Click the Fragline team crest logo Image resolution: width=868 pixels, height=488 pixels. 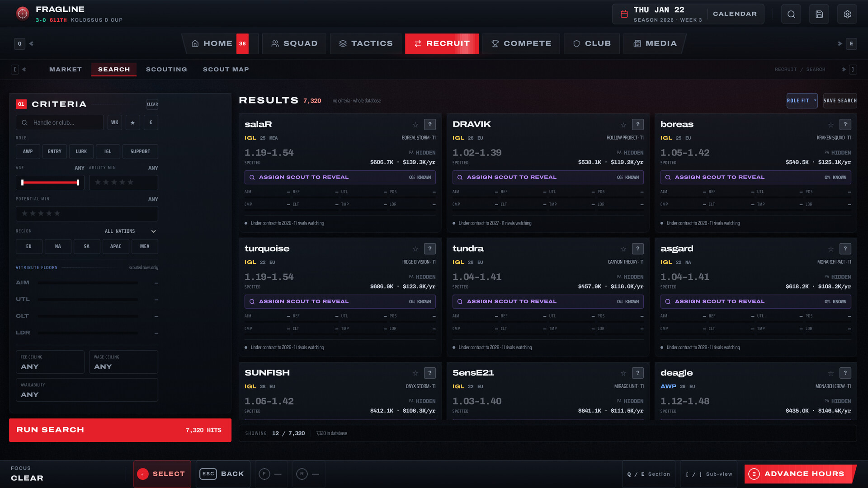[x=22, y=14]
